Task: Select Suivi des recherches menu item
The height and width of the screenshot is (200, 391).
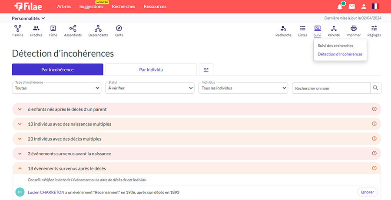Action: [335, 46]
